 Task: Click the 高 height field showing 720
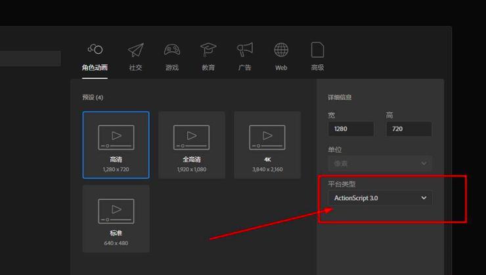(x=409, y=129)
